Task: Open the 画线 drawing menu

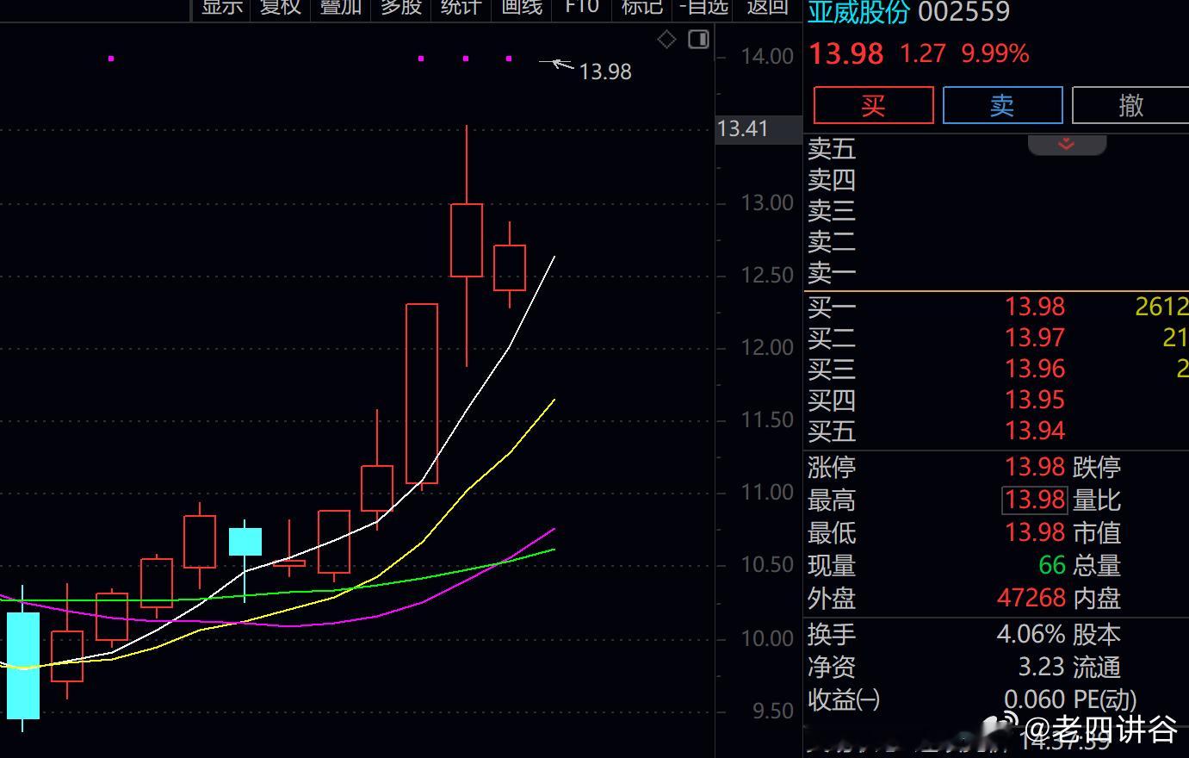Action: [522, 8]
